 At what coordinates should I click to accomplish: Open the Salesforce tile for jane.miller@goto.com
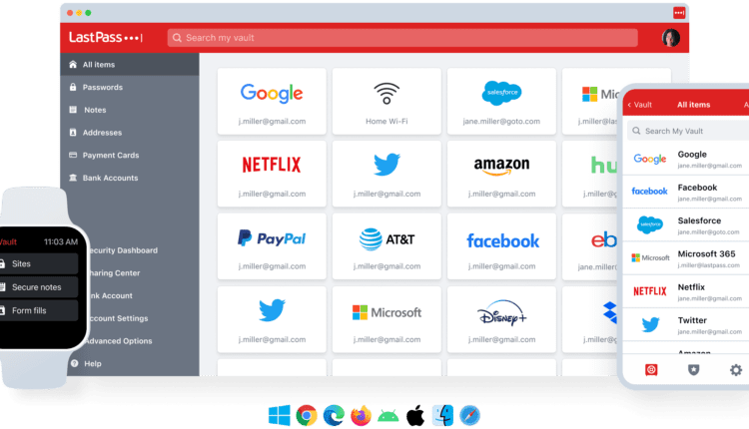tap(501, 101)
